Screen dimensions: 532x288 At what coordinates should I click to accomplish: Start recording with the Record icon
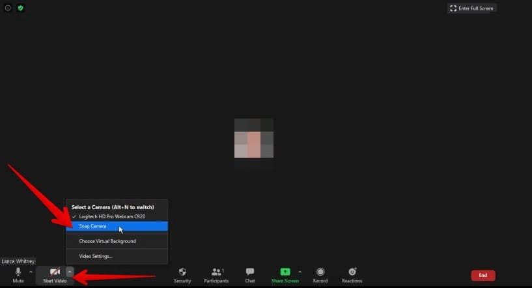point(320,274)
